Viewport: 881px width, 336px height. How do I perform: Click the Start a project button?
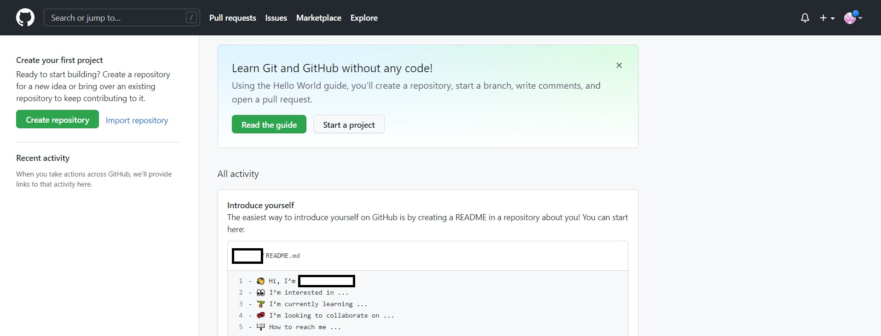coord(349,125)
